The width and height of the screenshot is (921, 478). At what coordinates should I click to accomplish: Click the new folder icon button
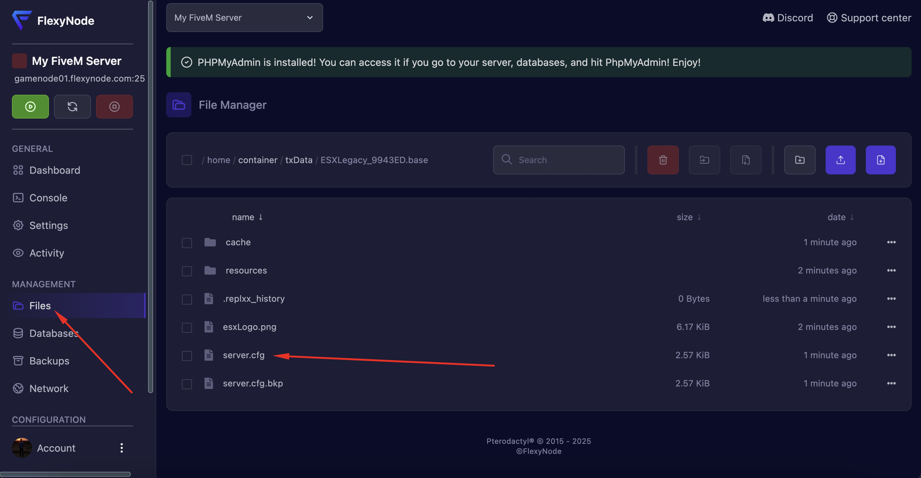coord(799,160)
